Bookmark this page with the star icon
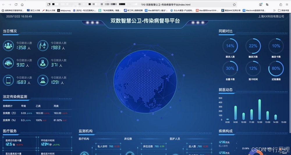 click(234, 5)
